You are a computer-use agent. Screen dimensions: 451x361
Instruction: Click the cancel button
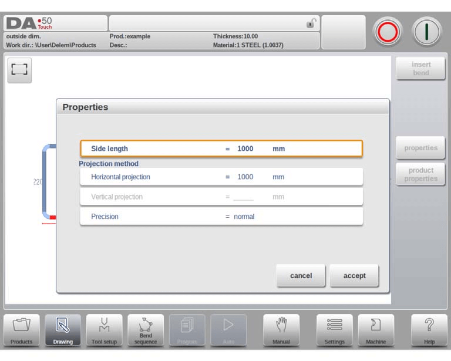point(301,275)
